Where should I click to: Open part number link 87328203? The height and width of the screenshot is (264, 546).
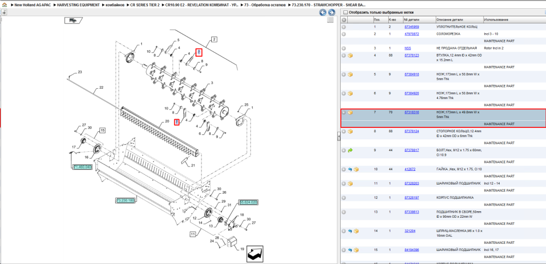(x=412, y=183)
